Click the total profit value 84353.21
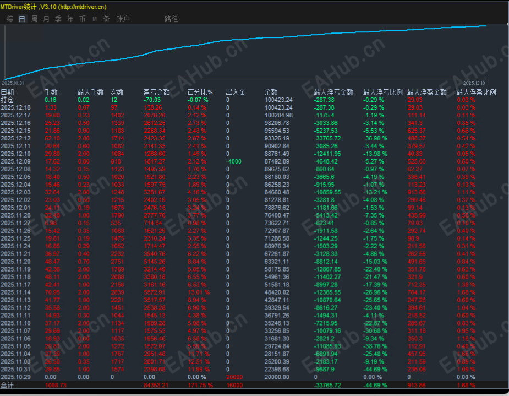The width and height of the screenshot is (509, 396). [x=156, y=386]
